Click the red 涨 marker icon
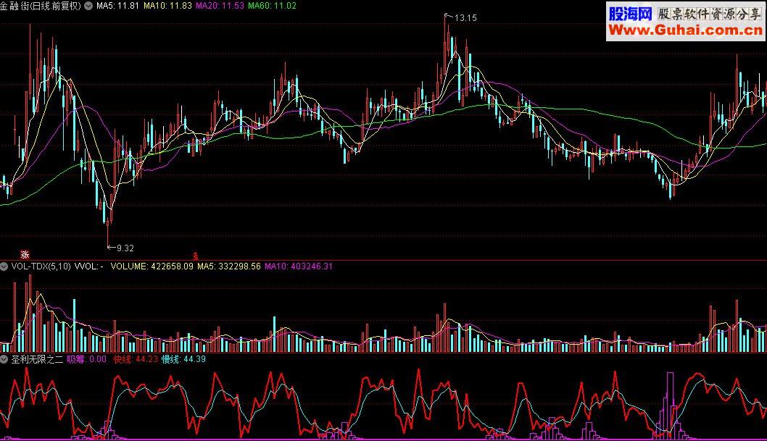 coord(25,254)
